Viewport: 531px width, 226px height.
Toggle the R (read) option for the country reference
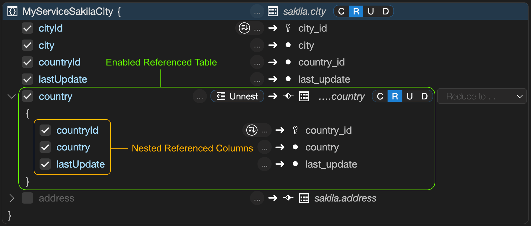tap(395, 96)
